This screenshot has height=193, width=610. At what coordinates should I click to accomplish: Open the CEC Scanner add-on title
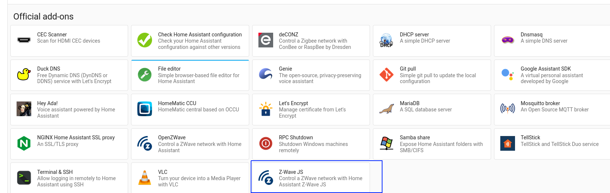(52, 35)
